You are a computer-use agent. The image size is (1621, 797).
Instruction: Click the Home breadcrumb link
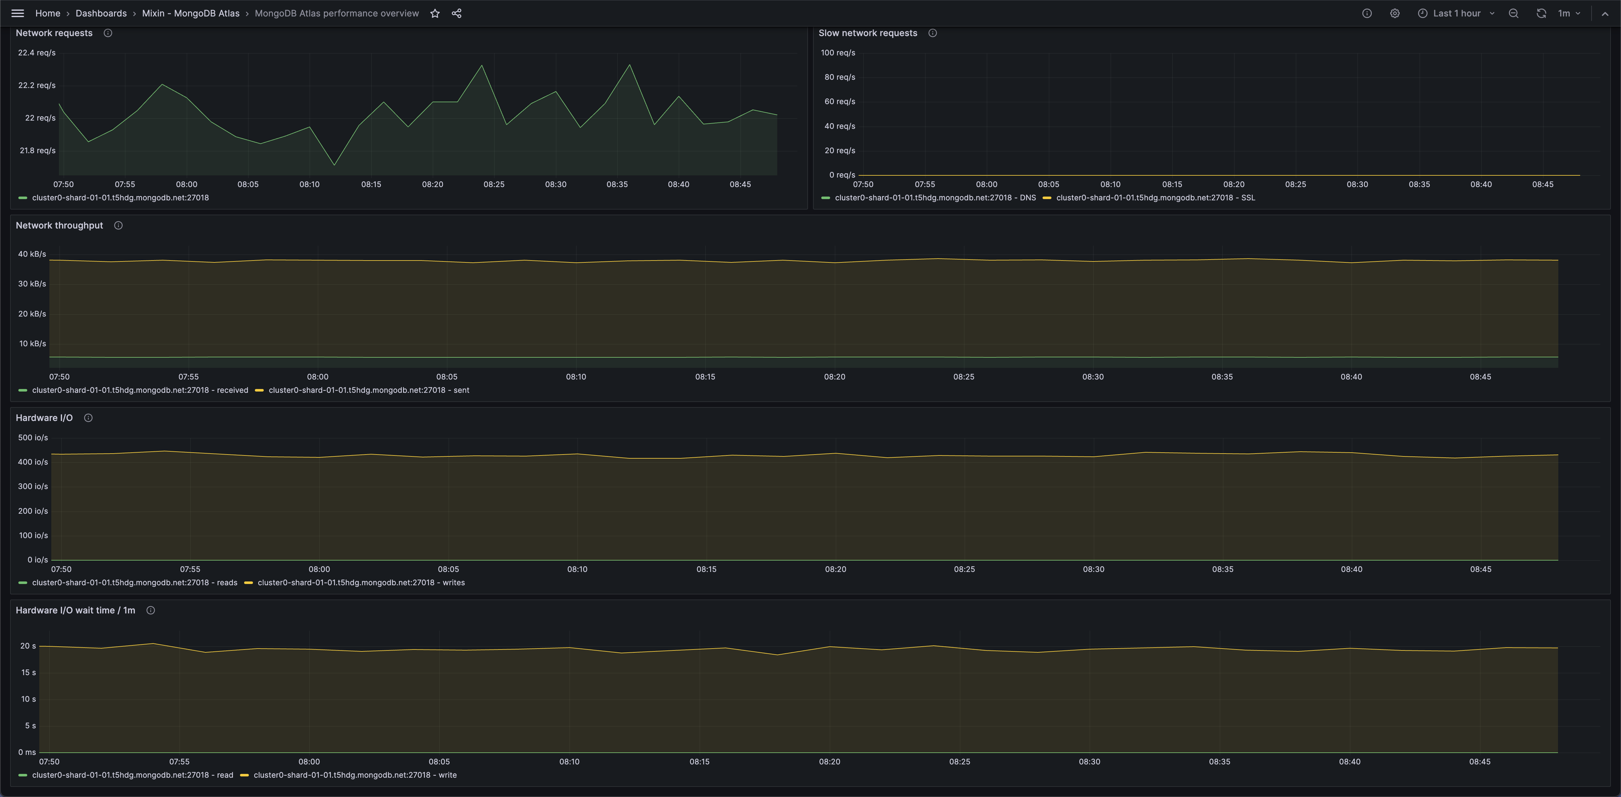point(48,13)
